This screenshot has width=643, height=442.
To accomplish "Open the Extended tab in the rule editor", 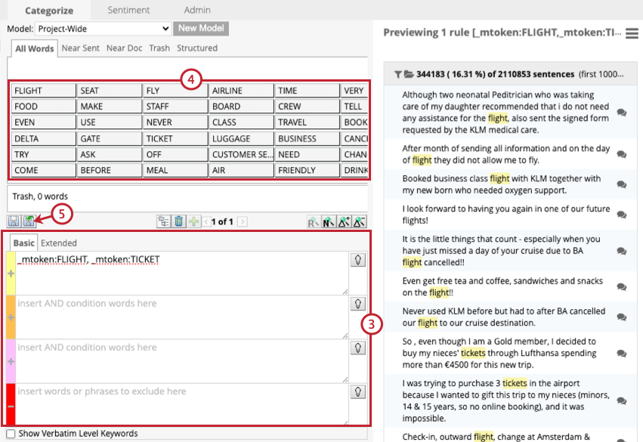I will coord(59,243).
